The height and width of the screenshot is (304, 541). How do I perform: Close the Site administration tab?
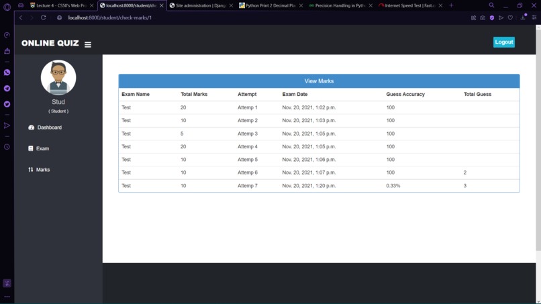[x=231, y=5]
